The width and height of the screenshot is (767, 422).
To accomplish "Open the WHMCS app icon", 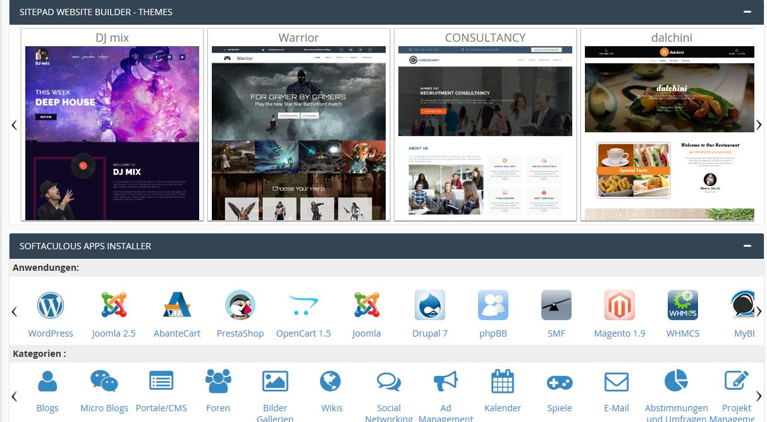I will (683, 306).
